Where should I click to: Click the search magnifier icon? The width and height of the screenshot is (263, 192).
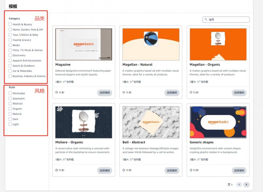tap(206, 20)
